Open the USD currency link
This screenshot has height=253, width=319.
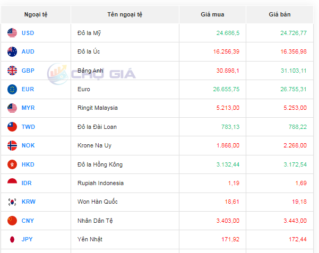point(28,33)
